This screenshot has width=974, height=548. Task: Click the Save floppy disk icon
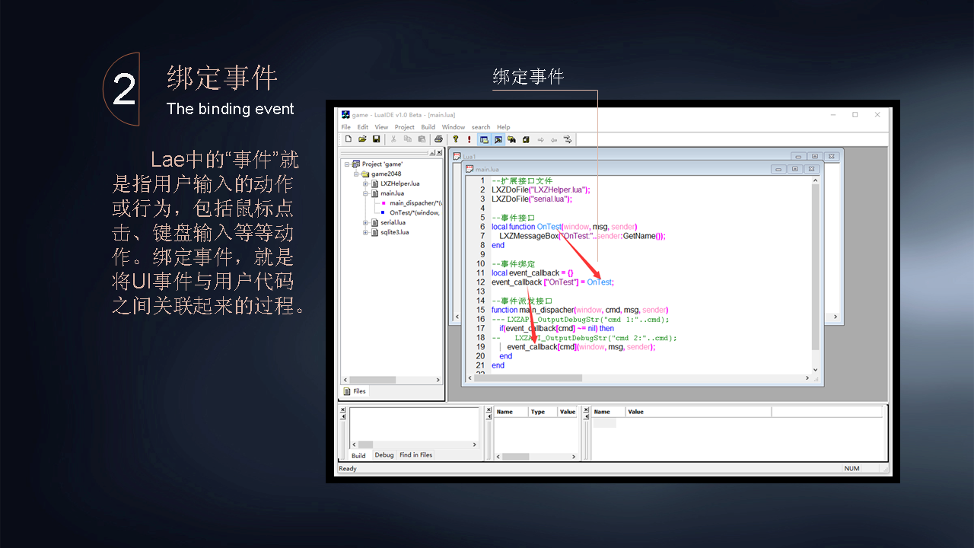point(376,139)
